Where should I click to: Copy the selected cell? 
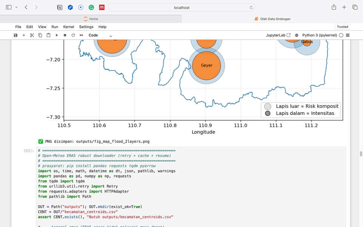pos(40,35)
